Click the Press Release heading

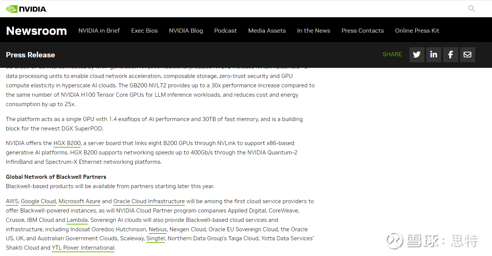(30, 55)
